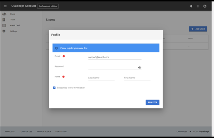Click the Users page heading

click(x=50, y=20)
